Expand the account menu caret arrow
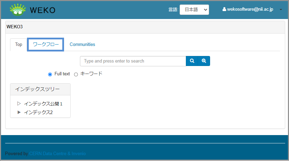The width and height of the screenshot is (289, 161). (280, 10)
